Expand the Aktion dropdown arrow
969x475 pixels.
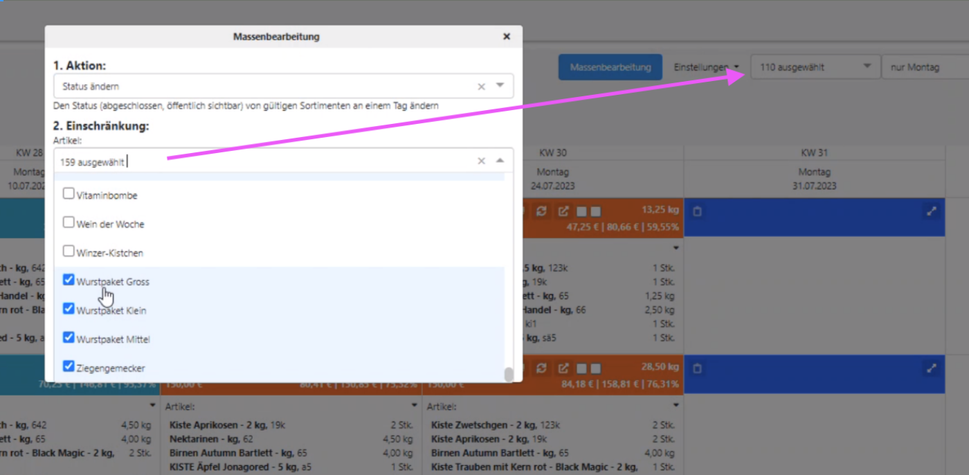point(500,86)
